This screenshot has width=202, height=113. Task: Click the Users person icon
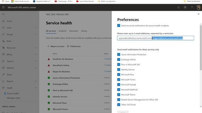pos(3,28)
